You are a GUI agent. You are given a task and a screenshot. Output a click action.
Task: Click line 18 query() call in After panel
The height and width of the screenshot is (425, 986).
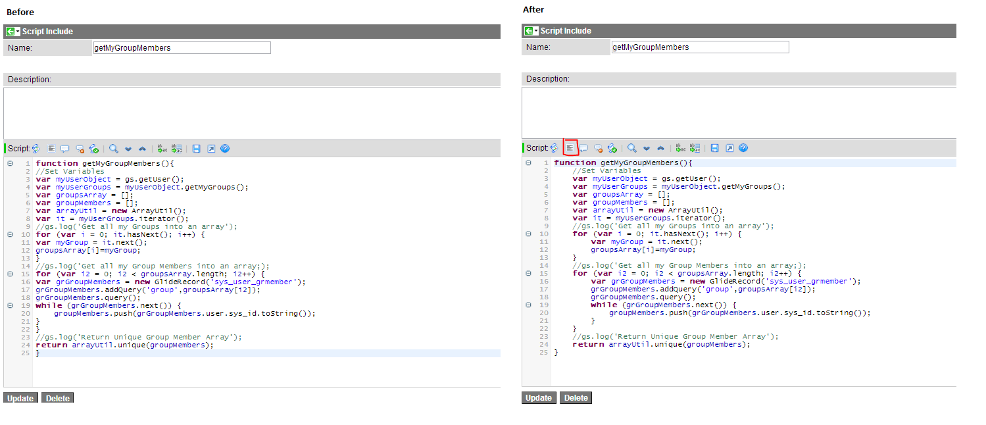[x=643, y=297]
